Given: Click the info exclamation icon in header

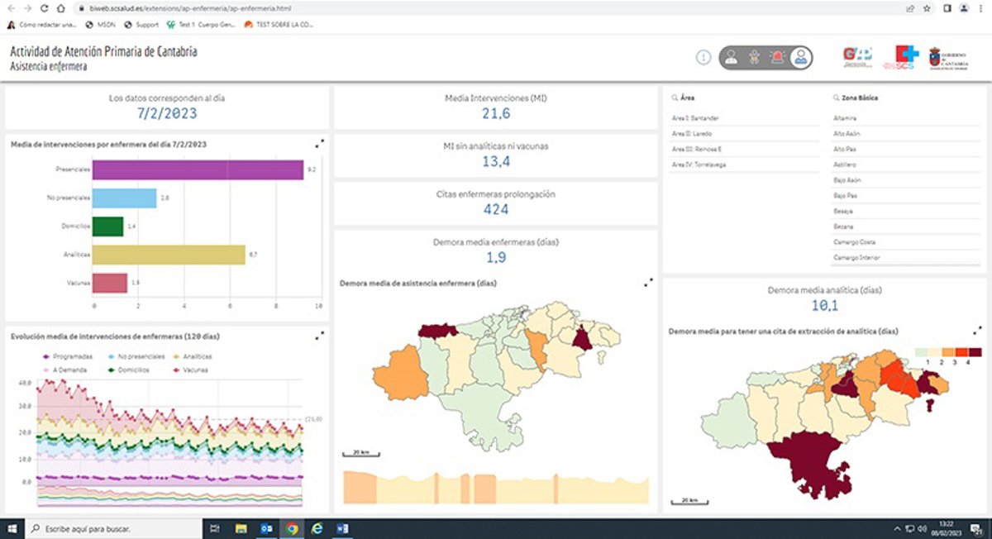Looking at the screenshot, I should [x=703, y=57].
